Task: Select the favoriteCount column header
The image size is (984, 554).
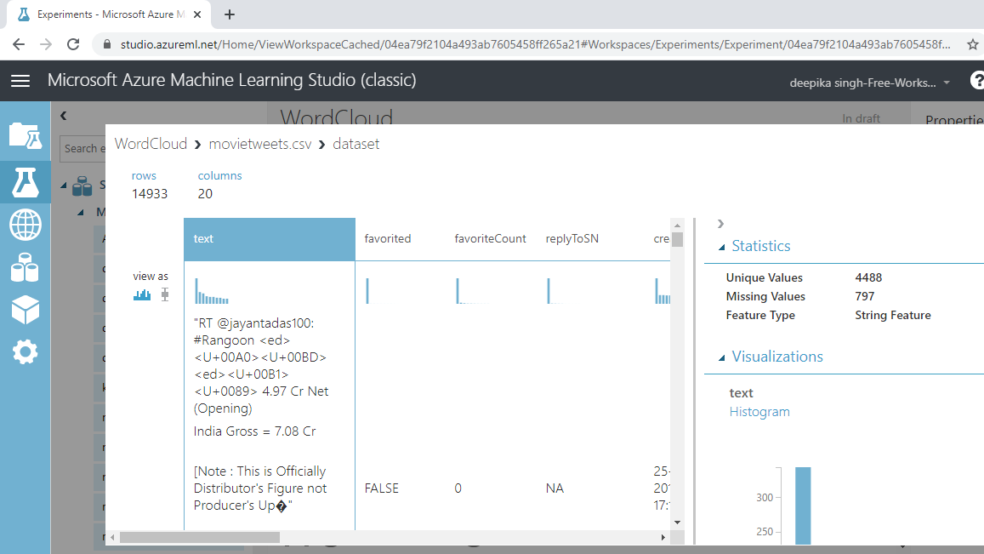Action: point(491,239)
